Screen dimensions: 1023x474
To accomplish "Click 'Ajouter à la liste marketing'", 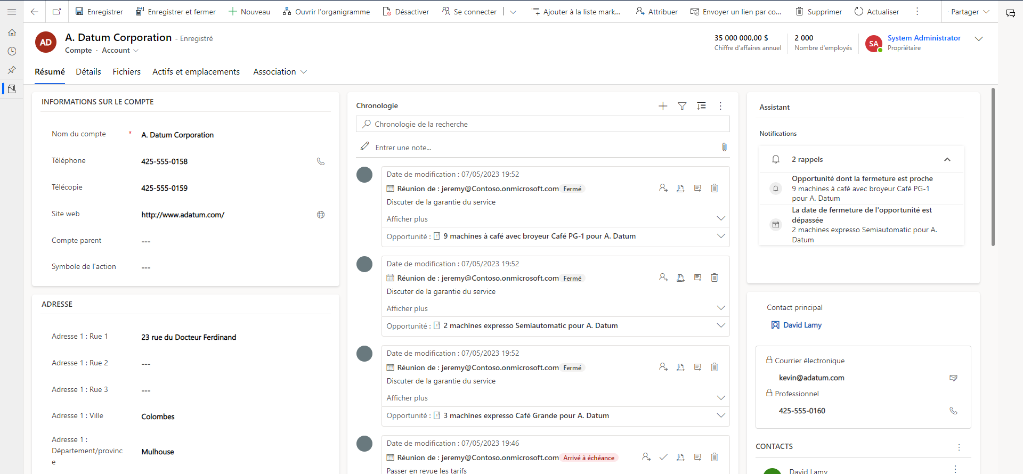I will pyautogui.click(x=577, y=12).
